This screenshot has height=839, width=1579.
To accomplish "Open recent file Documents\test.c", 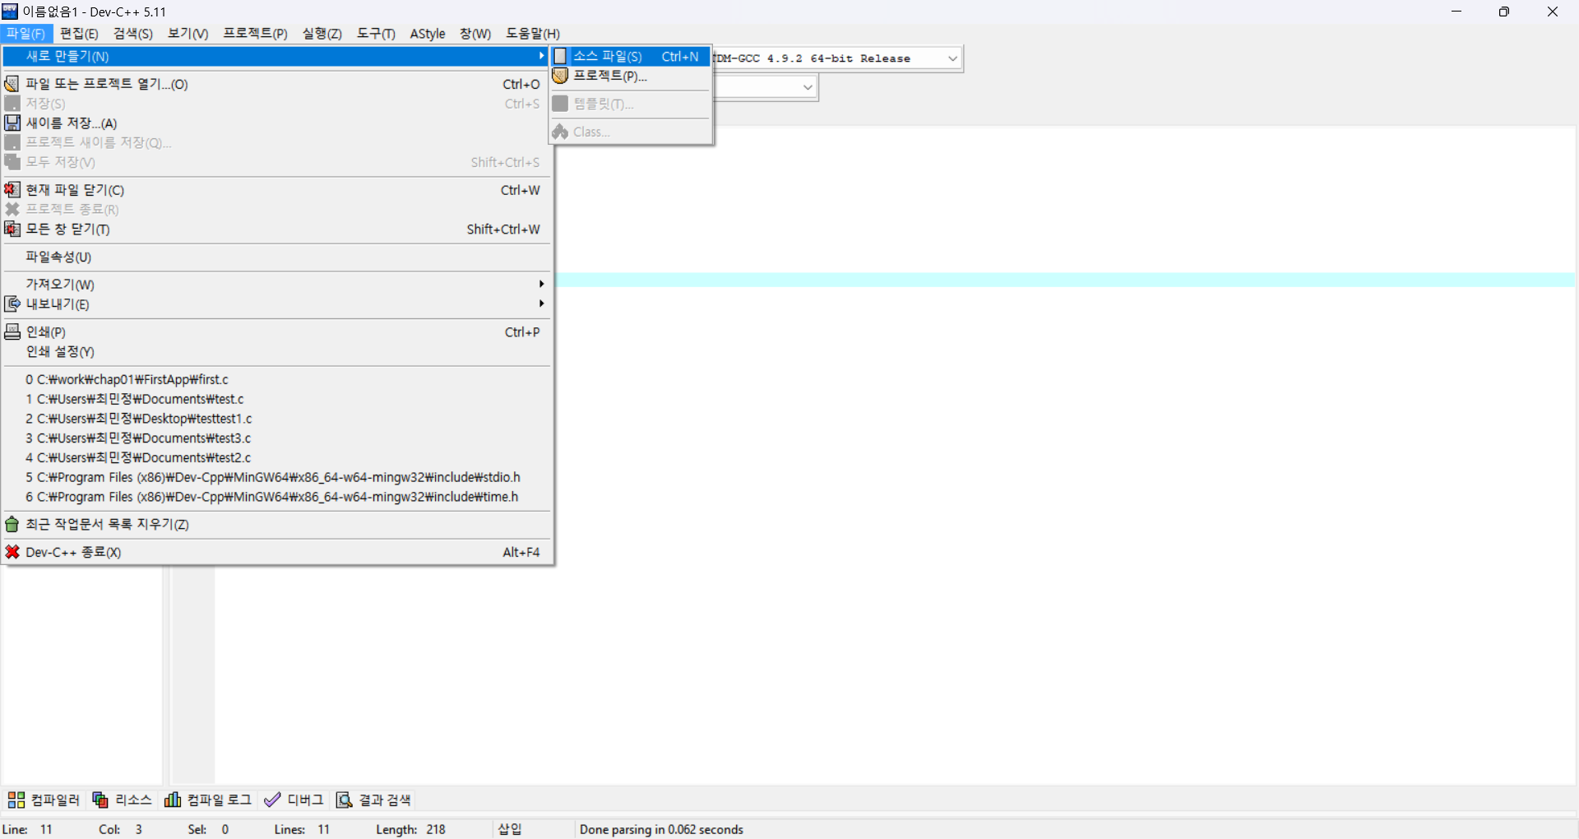I will [276, 399].
